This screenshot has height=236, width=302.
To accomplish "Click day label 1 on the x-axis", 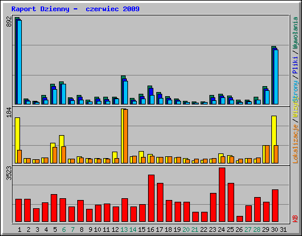I will [x=19, y=230].
